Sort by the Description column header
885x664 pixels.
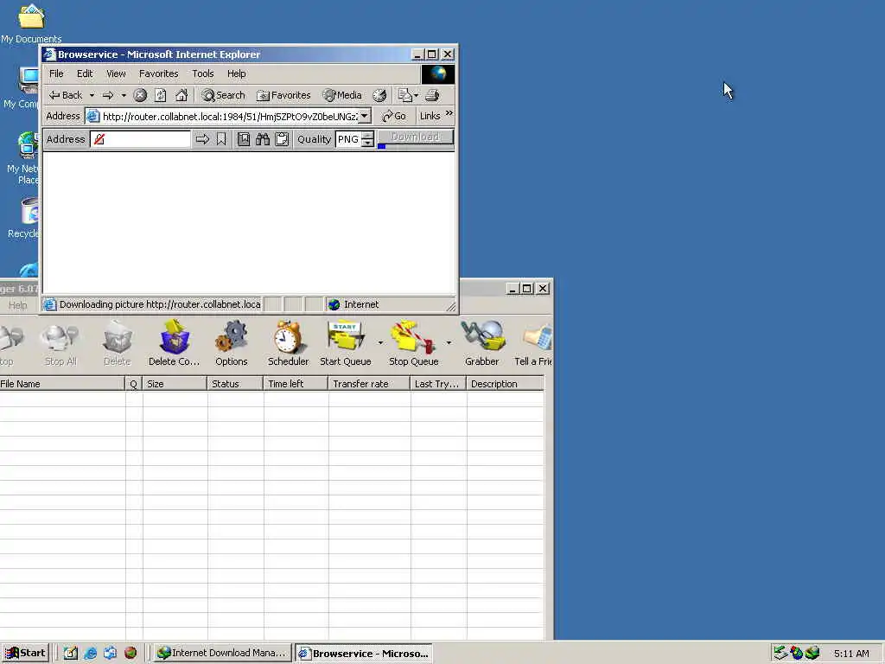(505, 383)
